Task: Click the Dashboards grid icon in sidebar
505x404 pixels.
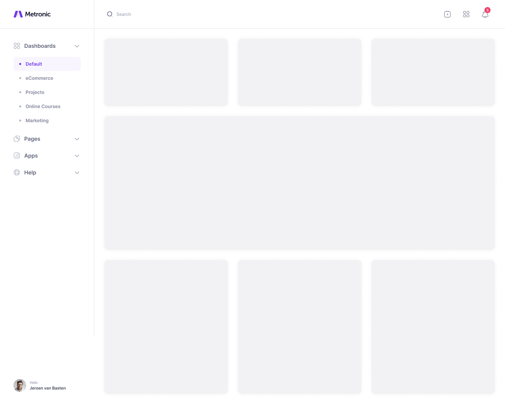Action: coord(17,46)
